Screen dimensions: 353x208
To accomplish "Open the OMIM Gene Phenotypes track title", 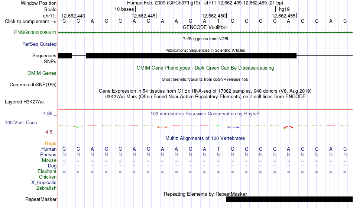I will click(205, 68).
